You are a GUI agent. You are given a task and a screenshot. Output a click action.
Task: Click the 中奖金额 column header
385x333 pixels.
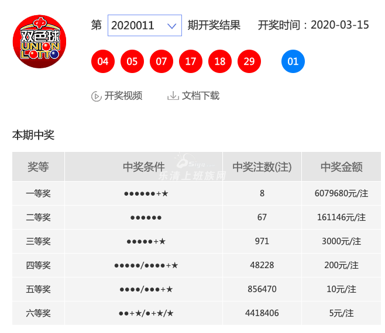342,166
